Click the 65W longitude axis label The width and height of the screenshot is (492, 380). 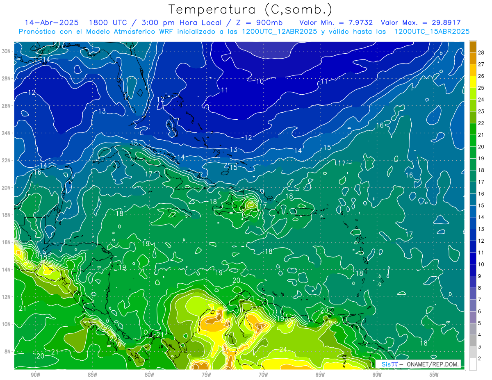coord(320,375)
